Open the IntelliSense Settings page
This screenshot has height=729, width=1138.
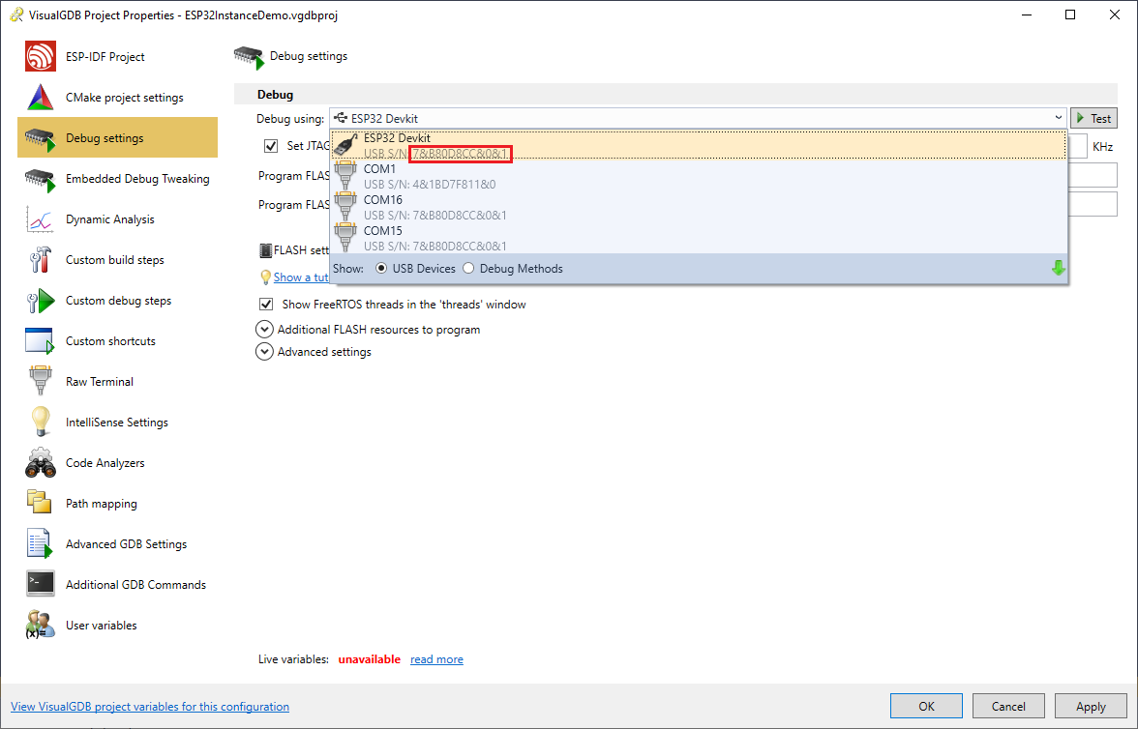(118, 423)
